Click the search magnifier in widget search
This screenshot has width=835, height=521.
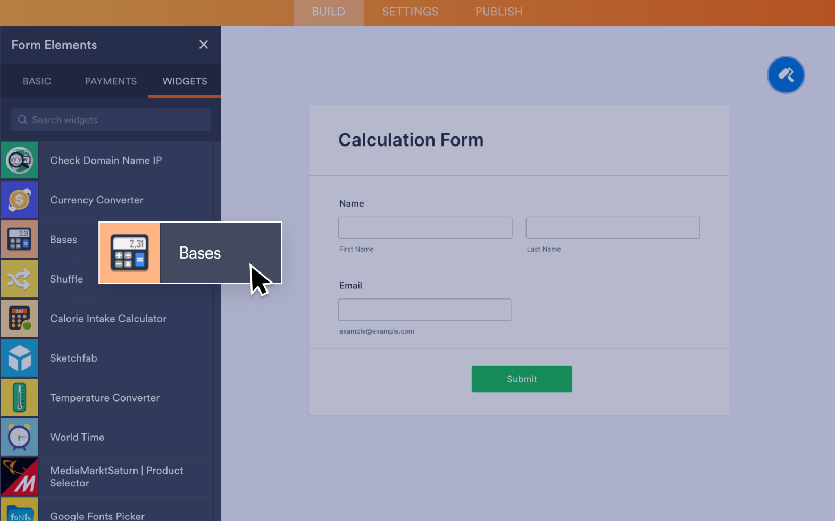click(x=22, y=119)
